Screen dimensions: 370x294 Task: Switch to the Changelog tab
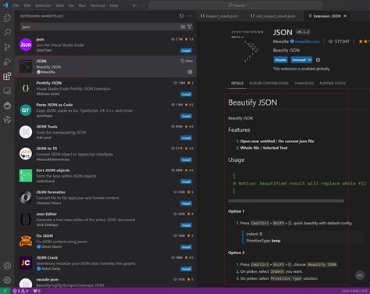(304, 83)
